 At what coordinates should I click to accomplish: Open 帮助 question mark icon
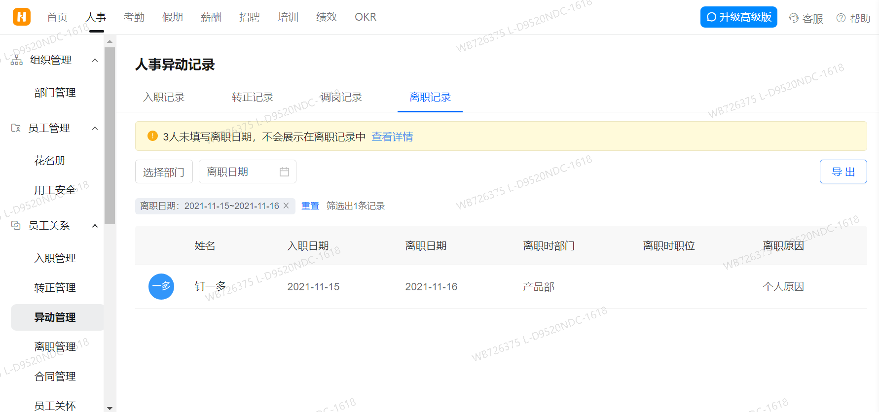point(841,18)
